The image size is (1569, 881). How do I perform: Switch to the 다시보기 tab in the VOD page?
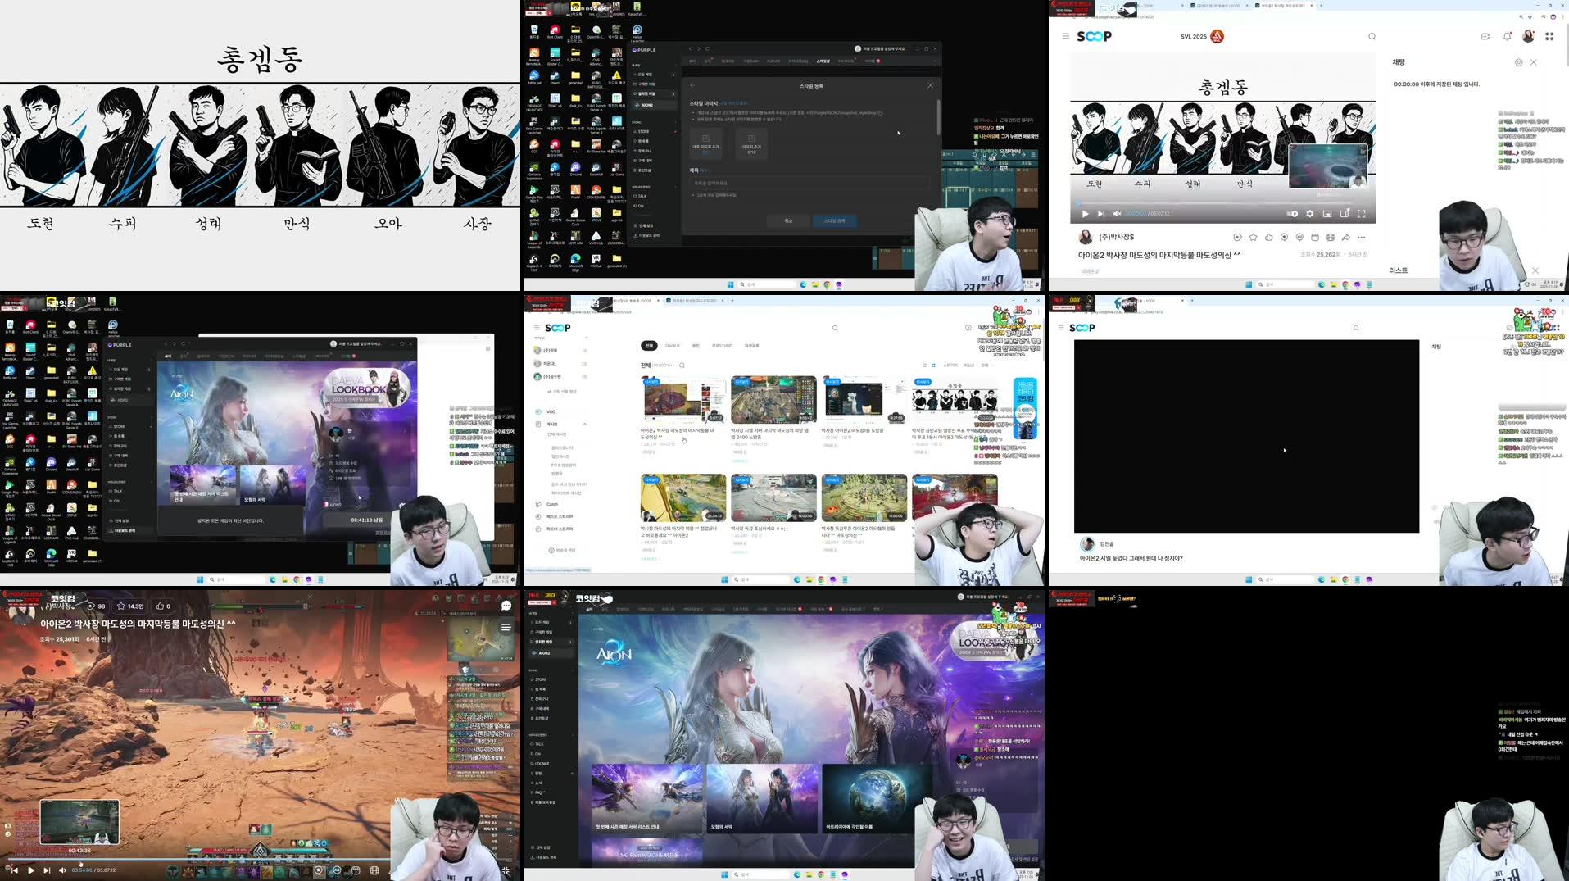(x=674, y=346)
